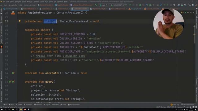The image size is (198, 111).
Task: Click the Search Everywhere magnifier icon
Action: [190, 5]
